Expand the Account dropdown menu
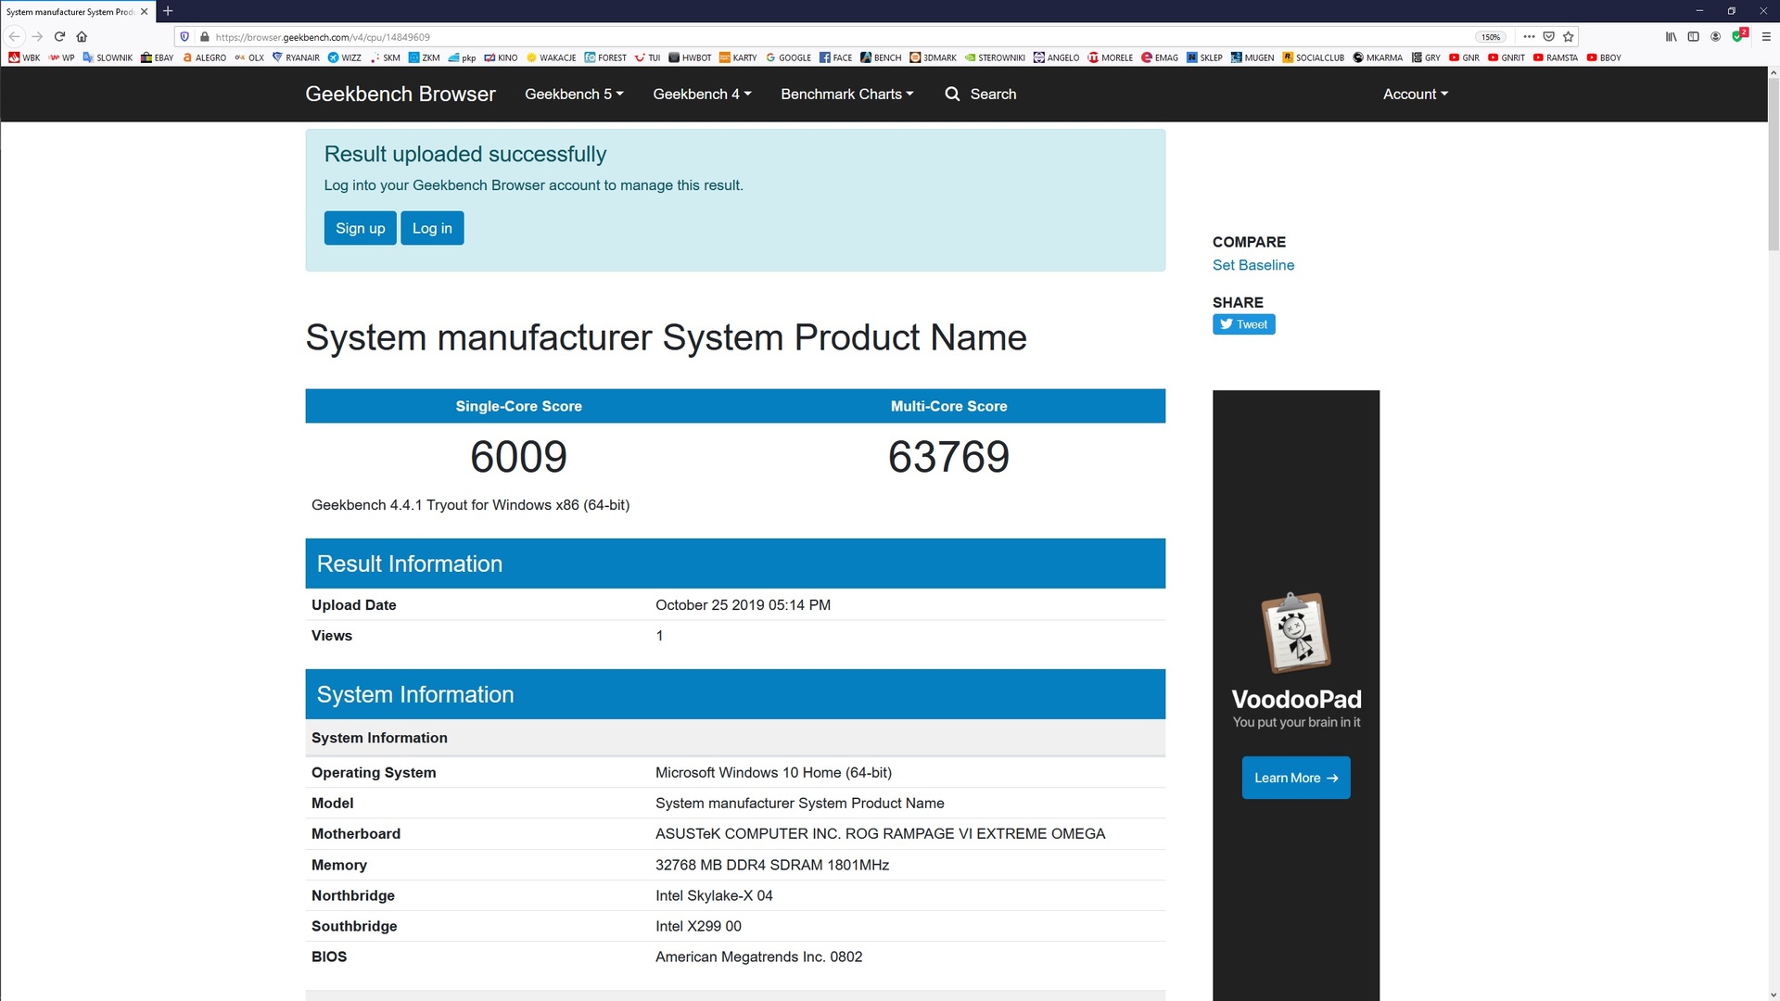Viewport: 1780px width, 1001px height. point(1415,95)
